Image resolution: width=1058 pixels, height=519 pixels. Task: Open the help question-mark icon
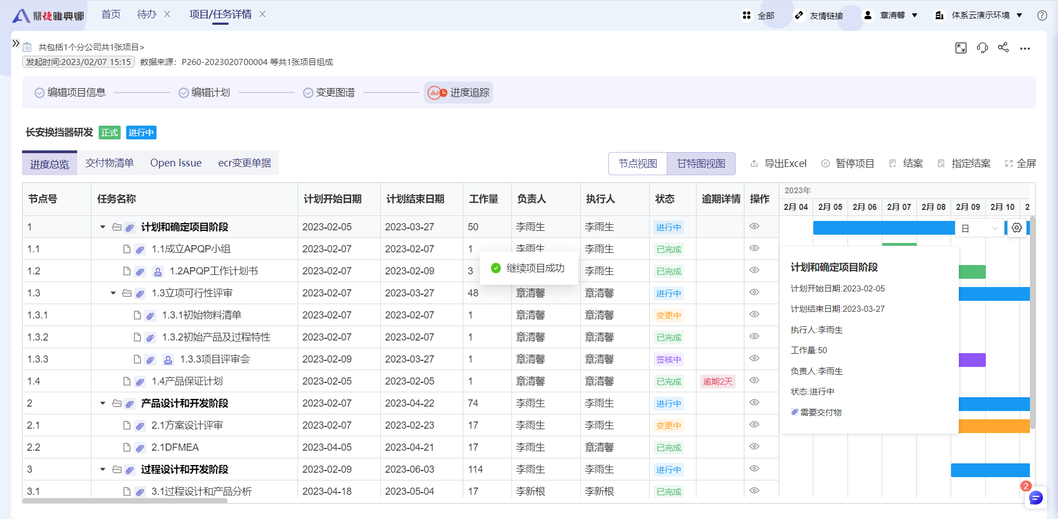click(x=1042, y=15)
